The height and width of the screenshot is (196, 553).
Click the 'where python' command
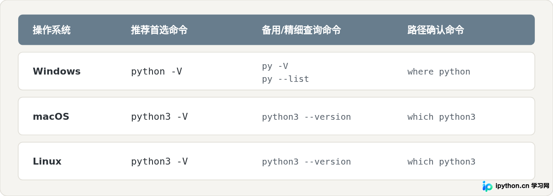(x=439, y=72)
